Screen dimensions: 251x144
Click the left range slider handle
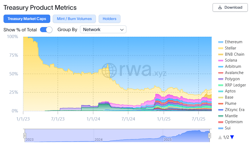tap(25, 136)
